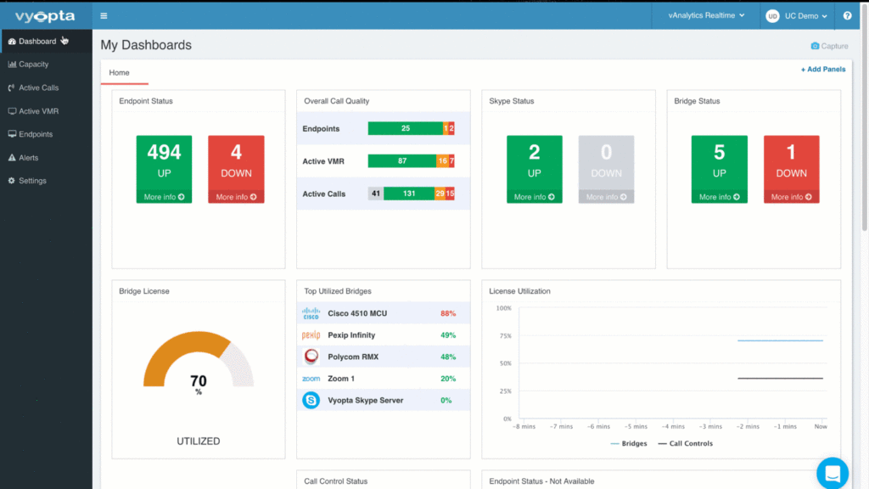Click the + Add Panels link
This screenshot has height=489, width=869.
[823, 70]
